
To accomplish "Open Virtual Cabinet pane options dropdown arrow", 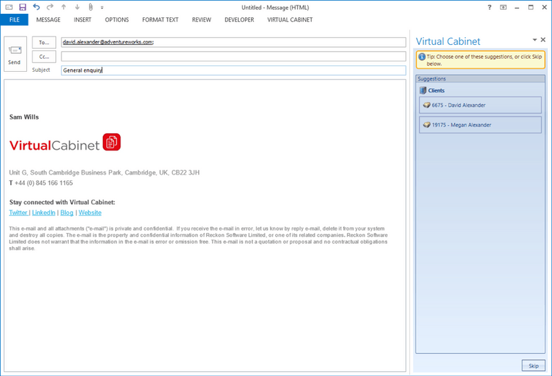I will coord(534,40).
